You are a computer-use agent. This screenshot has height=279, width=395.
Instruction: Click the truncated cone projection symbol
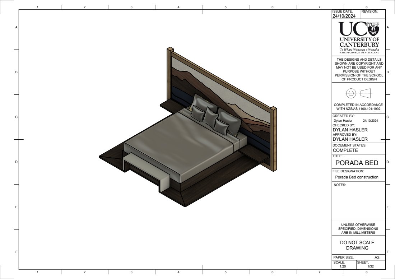tap(366, 93)
